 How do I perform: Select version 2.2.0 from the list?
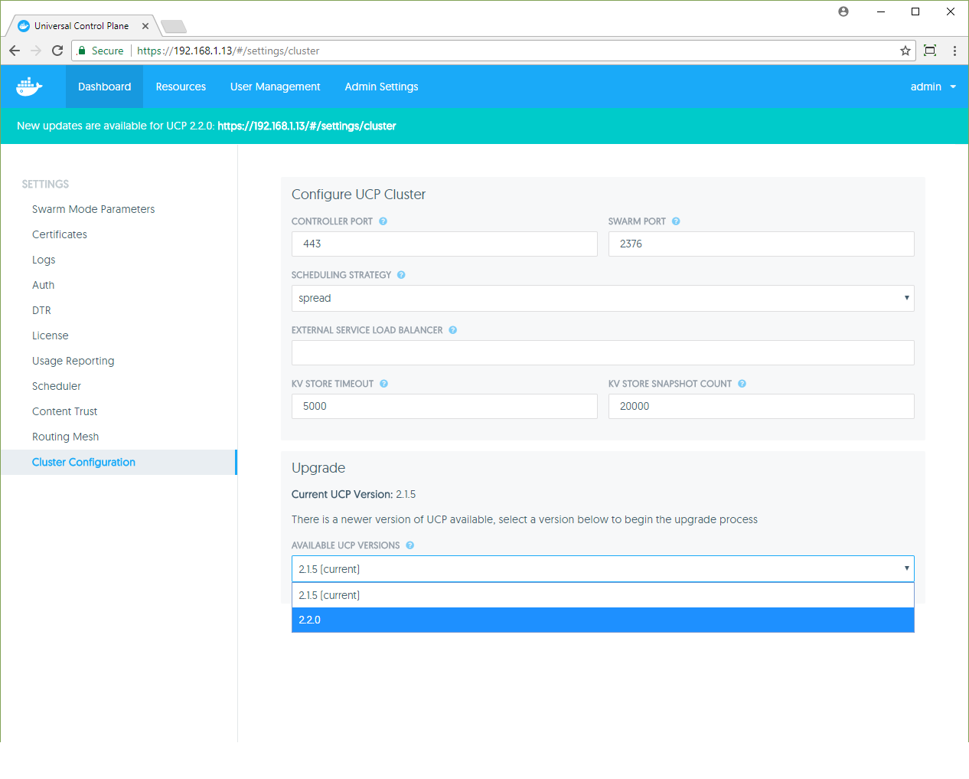click(x=602, y=620)
